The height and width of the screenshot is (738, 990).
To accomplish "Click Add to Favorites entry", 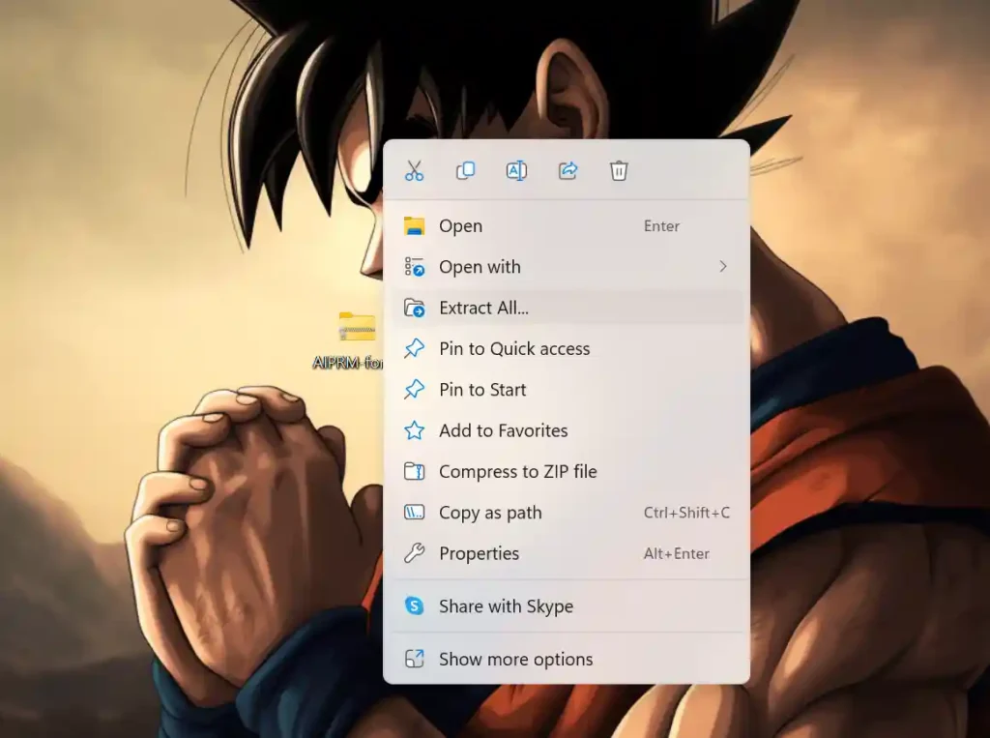I will point(567,431).
